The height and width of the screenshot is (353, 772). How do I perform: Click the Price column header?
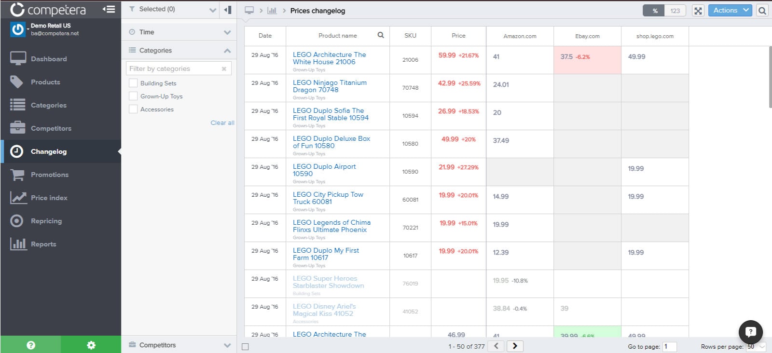[x=458, y=36]
